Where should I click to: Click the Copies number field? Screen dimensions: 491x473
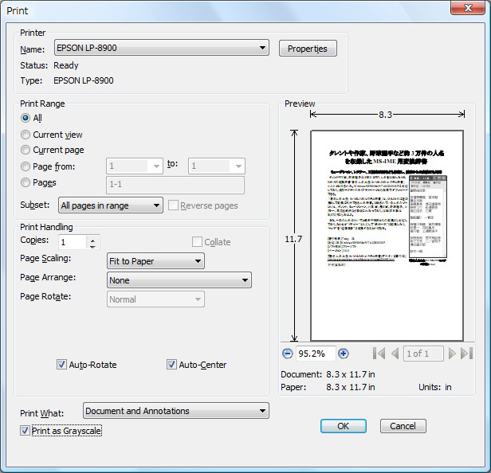point(73,242)
